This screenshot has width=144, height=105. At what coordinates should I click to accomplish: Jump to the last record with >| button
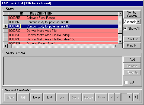(x=136, y=97)
